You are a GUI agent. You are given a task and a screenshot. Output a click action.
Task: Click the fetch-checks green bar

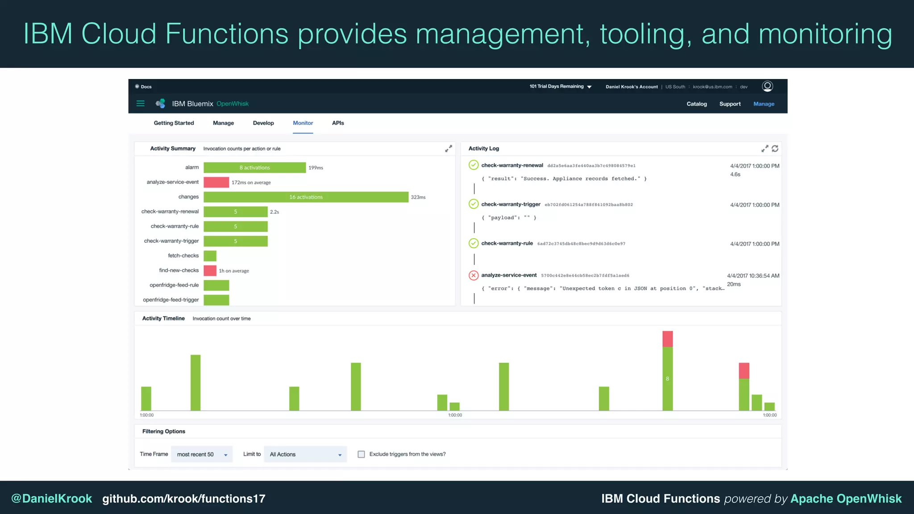[x=210, y=256]
